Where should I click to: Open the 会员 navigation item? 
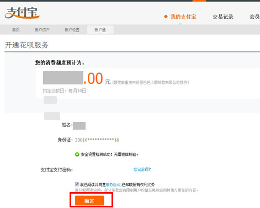[254, 17]
